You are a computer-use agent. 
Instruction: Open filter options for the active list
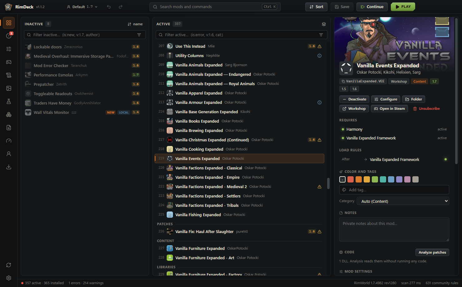coord(321,35)
